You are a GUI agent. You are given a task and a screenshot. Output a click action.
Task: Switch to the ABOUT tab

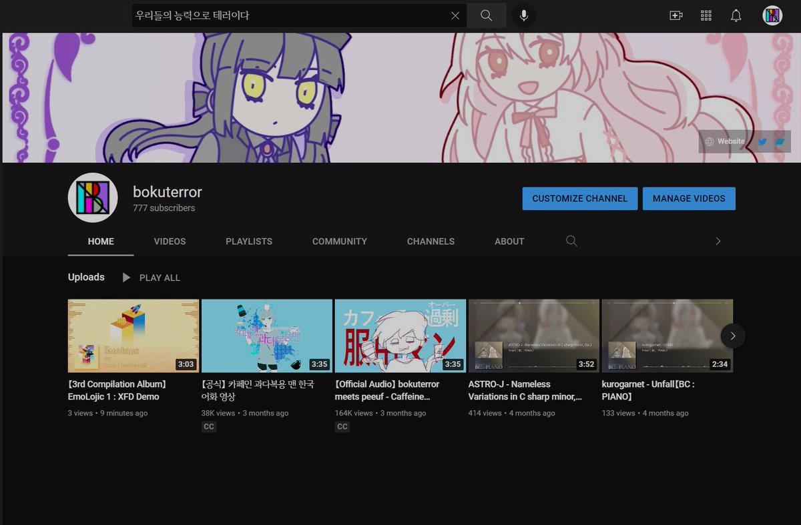click(x=509, y=241)
